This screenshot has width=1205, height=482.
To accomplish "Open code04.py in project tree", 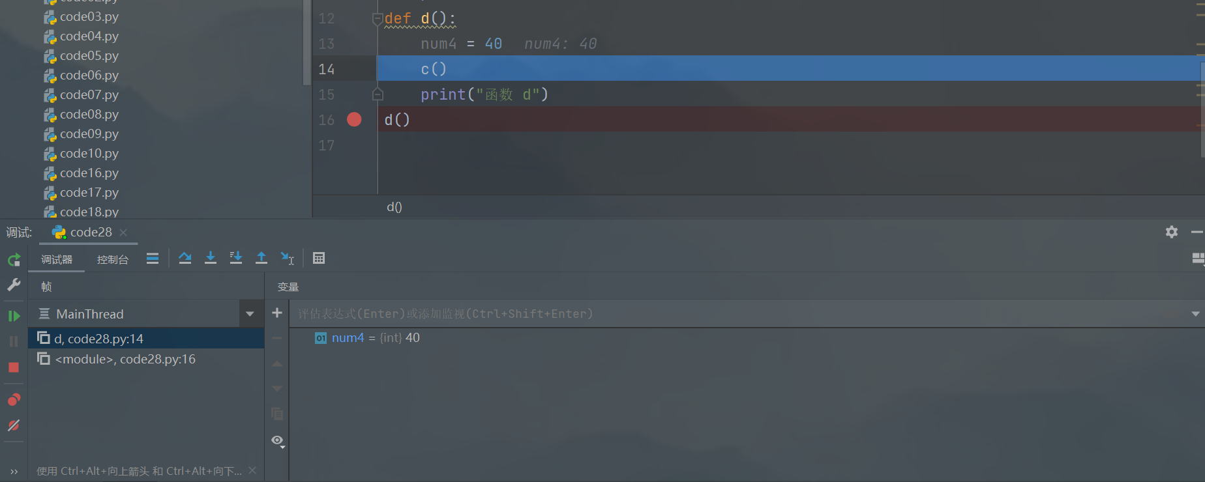I will [x=89, y=36].
